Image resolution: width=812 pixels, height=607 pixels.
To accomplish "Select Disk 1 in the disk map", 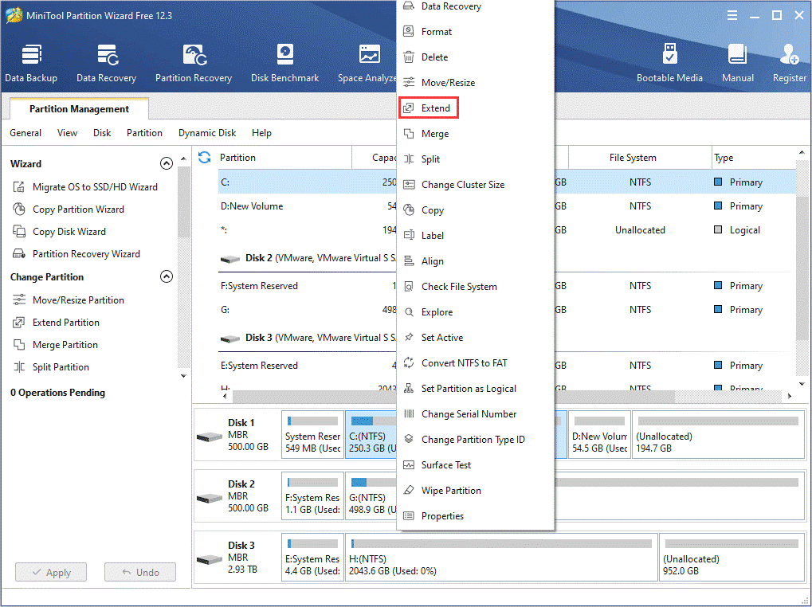I will pyautogui.click(x=236, y=435).
